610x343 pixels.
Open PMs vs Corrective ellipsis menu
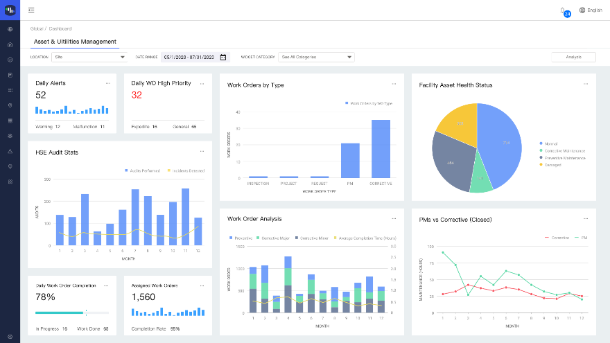coord(586,218)
